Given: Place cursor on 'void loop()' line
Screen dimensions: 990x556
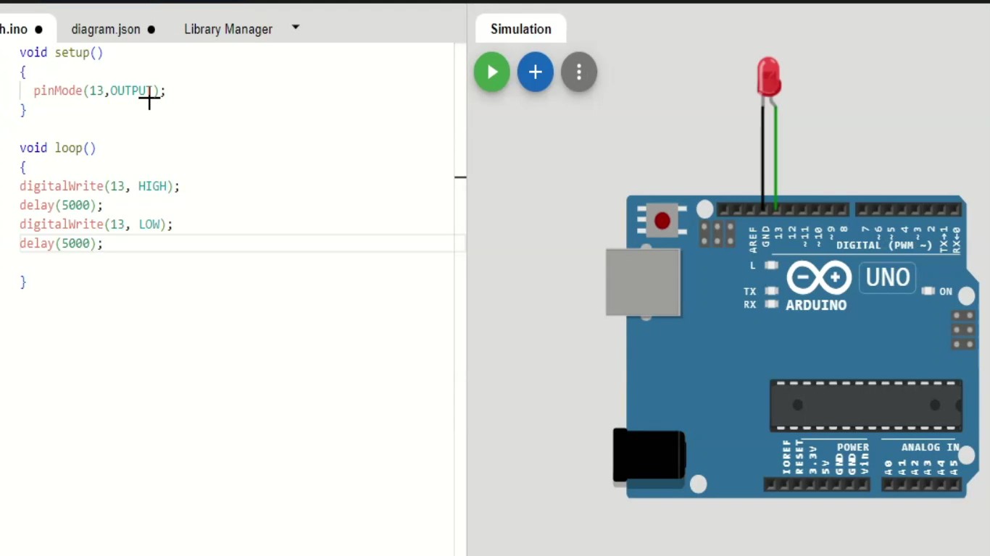Looking at the screenshot, I should (x=58, y=148).
